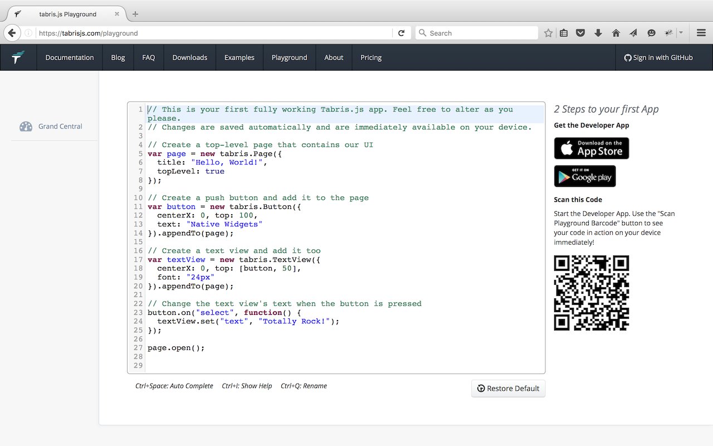Open the FAQ page
The image size is (713, 446).
tap(149, 57)
